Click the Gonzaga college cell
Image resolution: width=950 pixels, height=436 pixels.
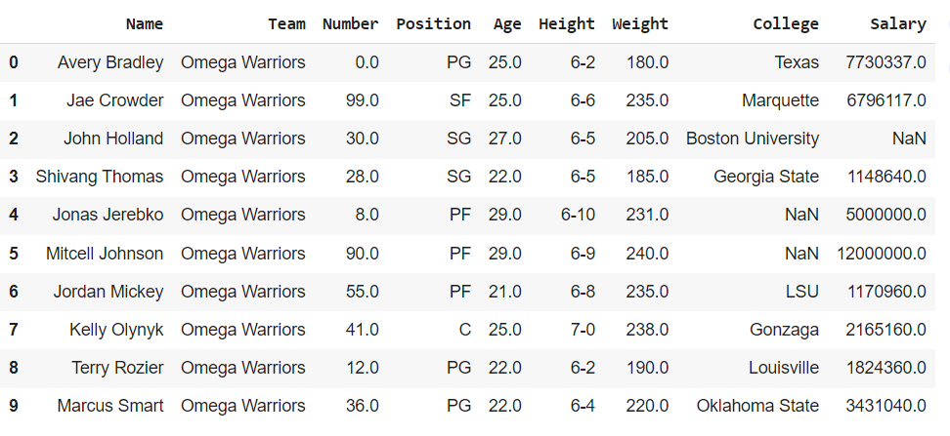pos(784,329)
